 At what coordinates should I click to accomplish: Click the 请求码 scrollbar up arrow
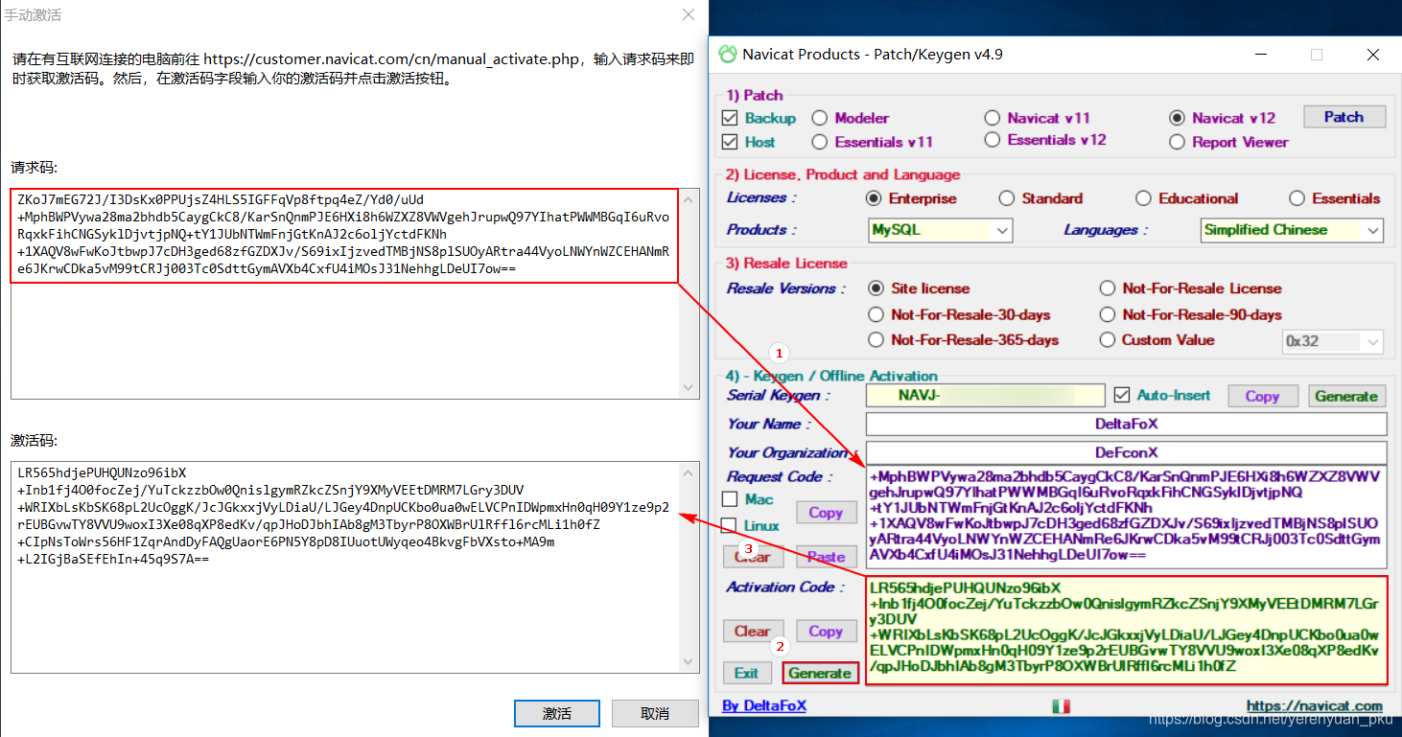pos(689,199)
